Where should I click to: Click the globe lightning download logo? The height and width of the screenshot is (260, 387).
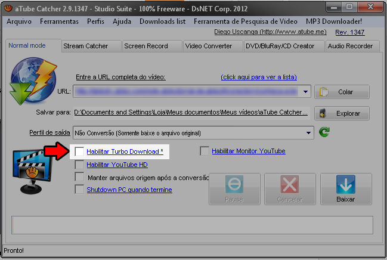[33, 81]
